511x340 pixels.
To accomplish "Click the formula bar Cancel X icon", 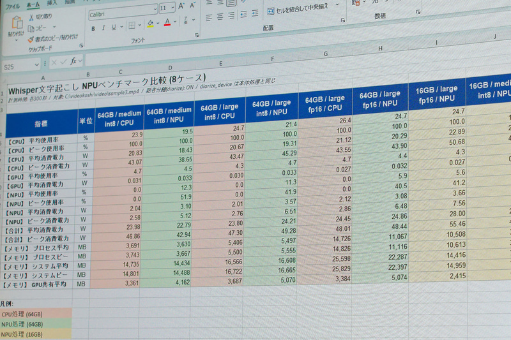I will click(x=54, y=62).
